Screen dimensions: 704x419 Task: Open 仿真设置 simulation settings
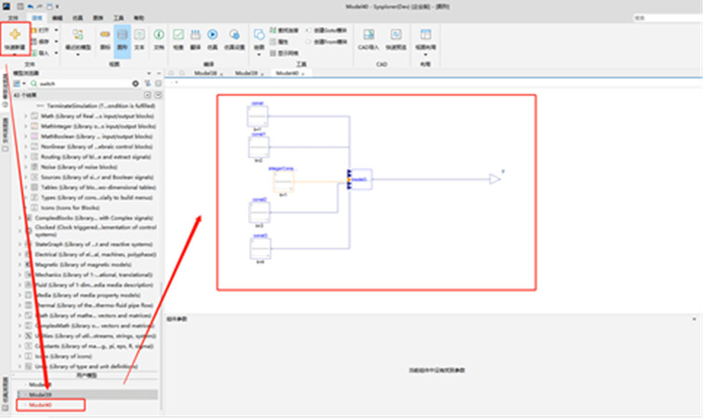(x=234, y=34)
